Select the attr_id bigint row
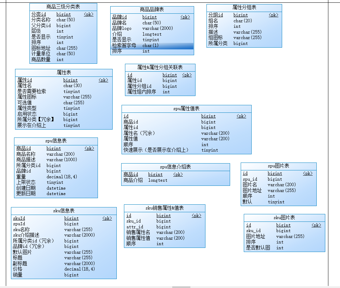Image resolution: width=340 pixels, height=288 pixels. pos(165,227)
